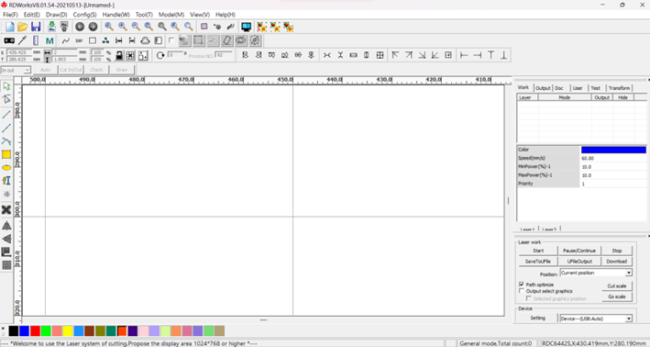Click the last magnifier zoom icon

(x=189, y=27)
